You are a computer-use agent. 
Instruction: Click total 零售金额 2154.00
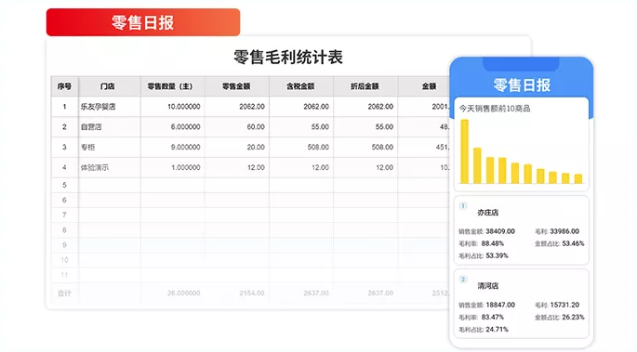tap(252, 293)
